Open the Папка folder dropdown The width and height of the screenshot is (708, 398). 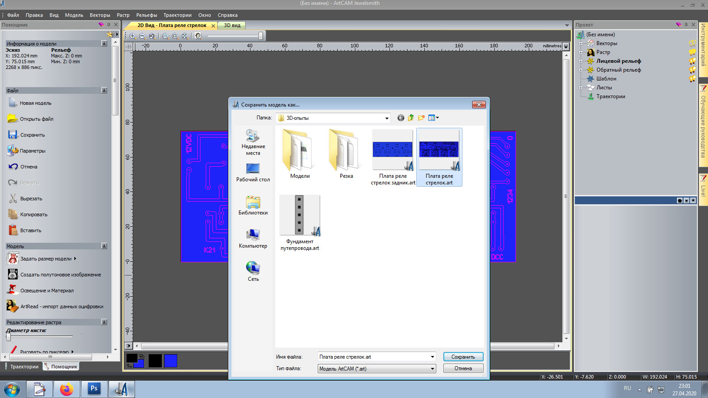pos(387,118)
